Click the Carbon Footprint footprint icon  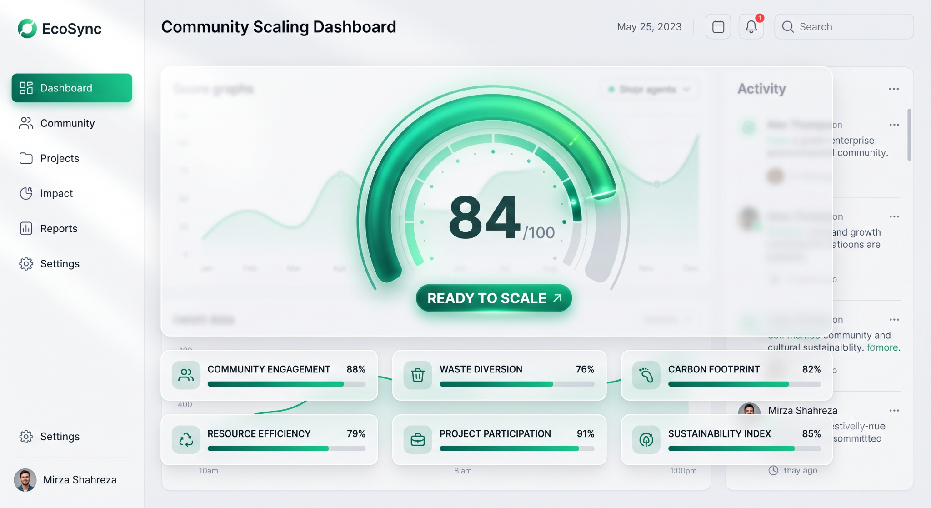click(646, 375)
